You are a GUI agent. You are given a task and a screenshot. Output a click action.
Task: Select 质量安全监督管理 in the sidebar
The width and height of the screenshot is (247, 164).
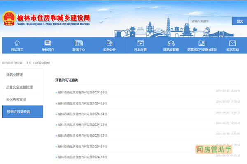click(19, 87)
